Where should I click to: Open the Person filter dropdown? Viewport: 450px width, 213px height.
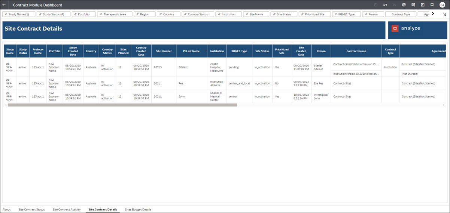point(373,14)
